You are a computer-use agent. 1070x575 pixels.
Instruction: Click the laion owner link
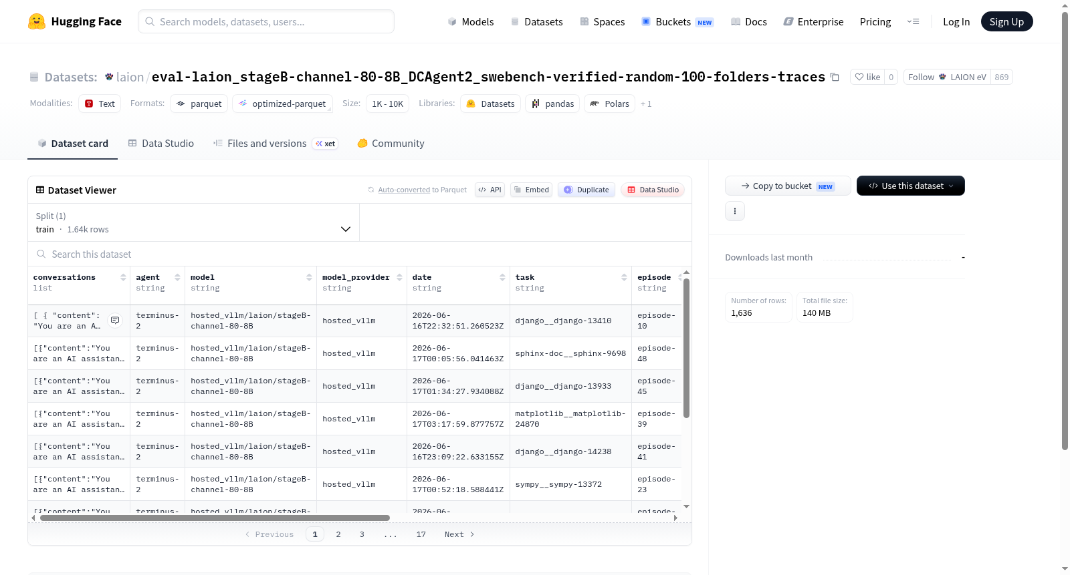(x=130, y=77)
